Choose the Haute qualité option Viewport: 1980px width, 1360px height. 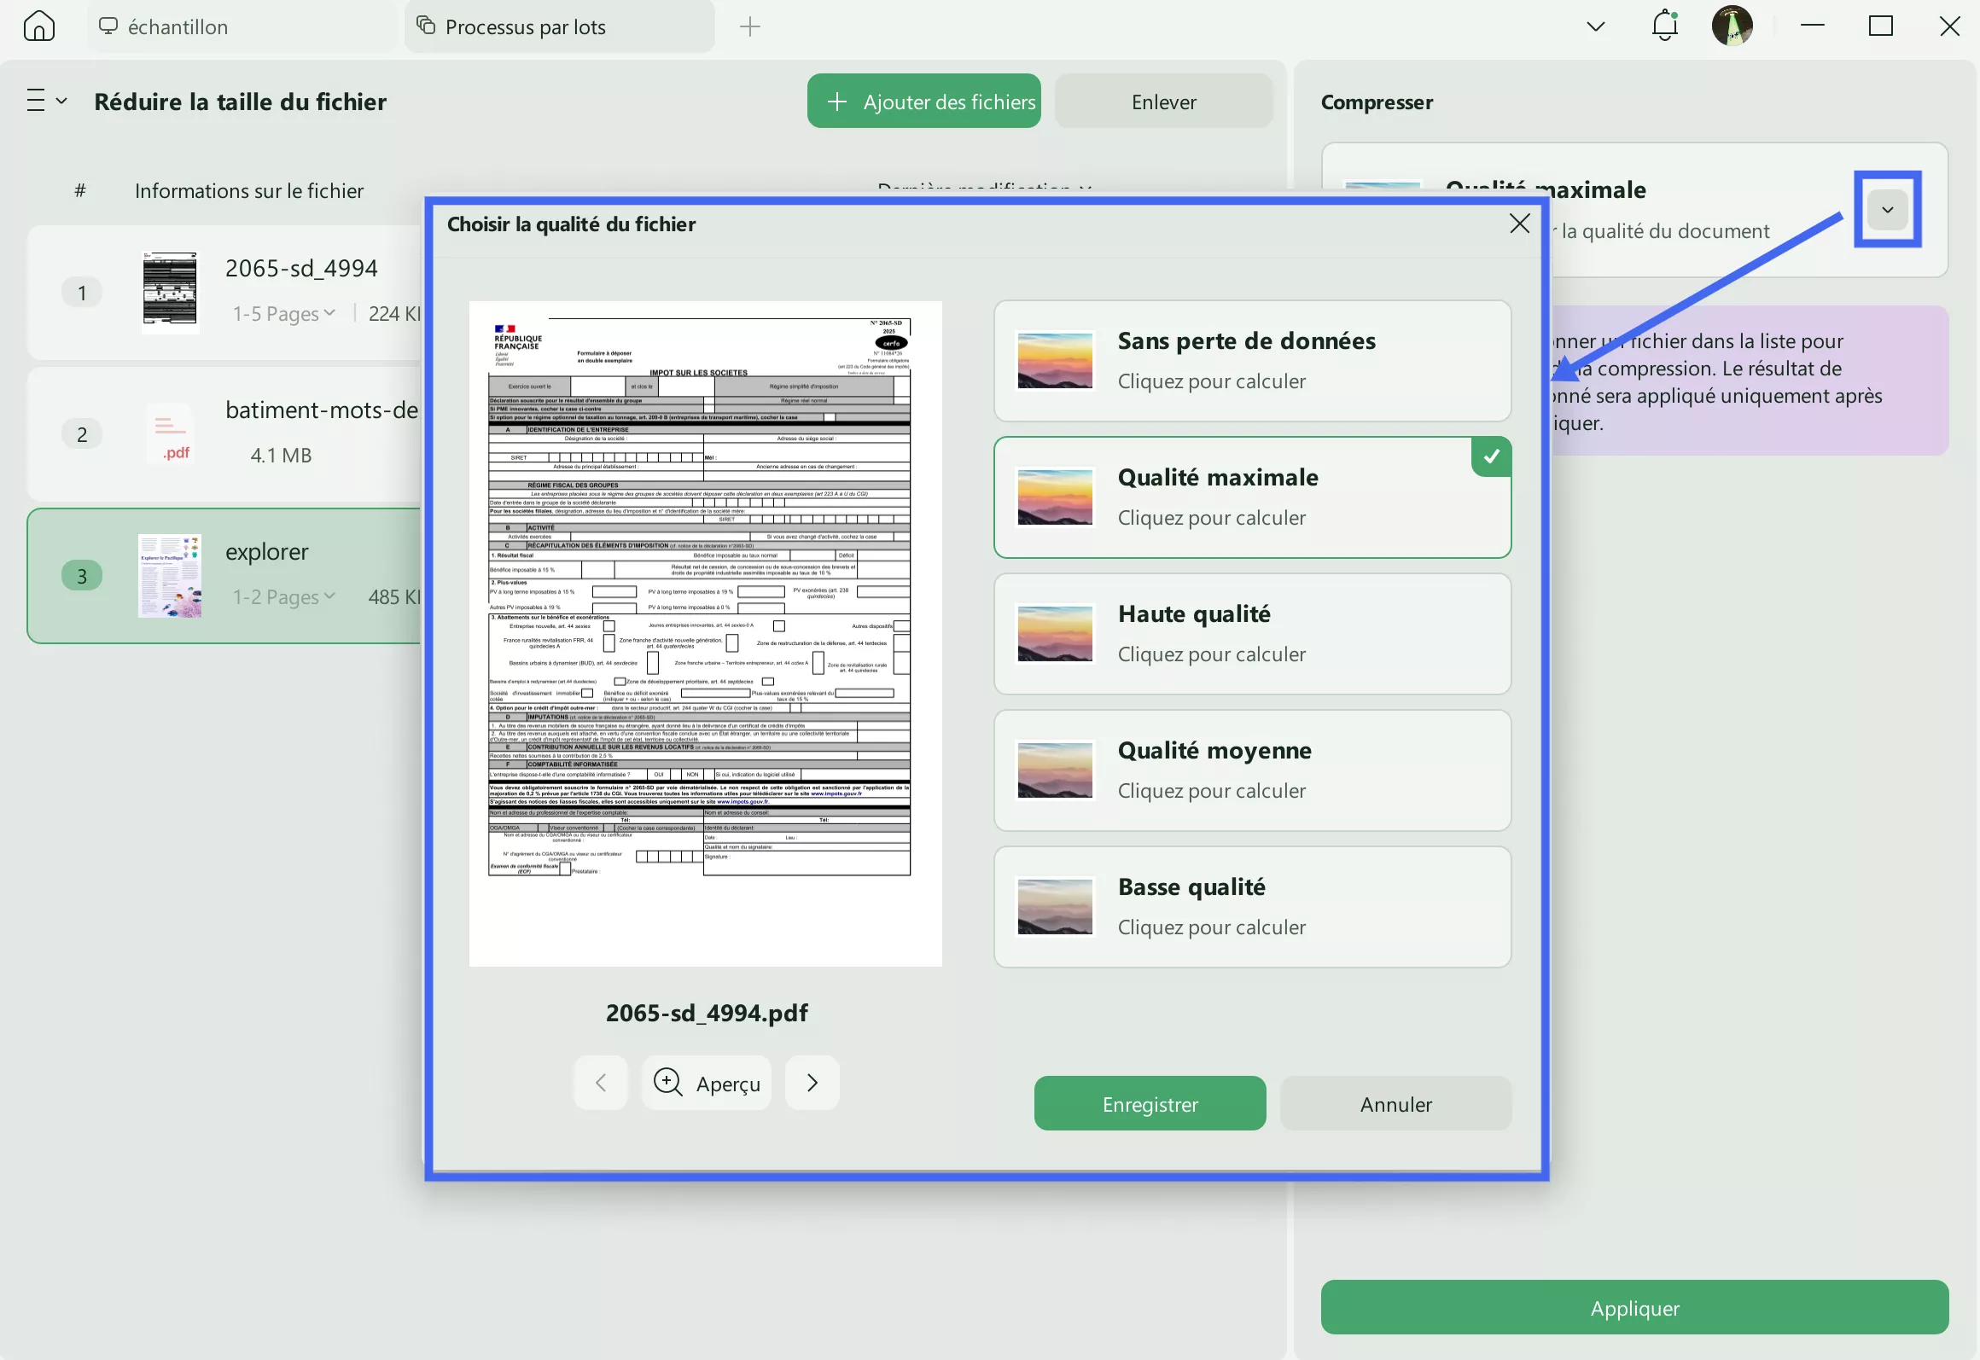[1252, 634]
